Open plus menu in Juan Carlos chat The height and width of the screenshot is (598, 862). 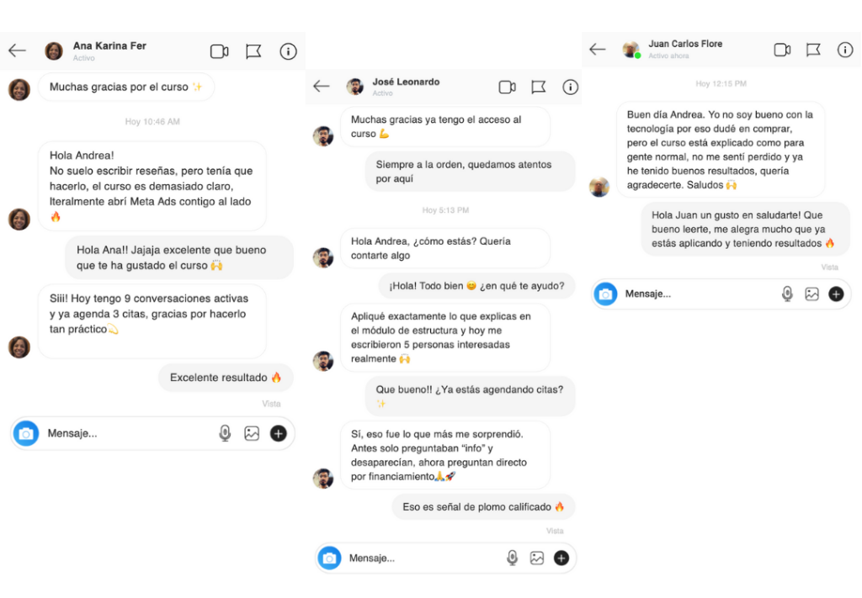pyautogui.click(x=836, y=294)
